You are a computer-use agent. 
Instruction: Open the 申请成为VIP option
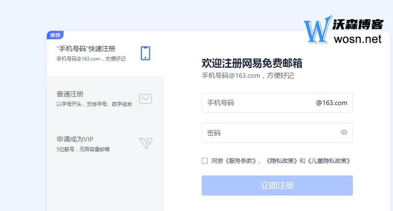coord(105,144)
